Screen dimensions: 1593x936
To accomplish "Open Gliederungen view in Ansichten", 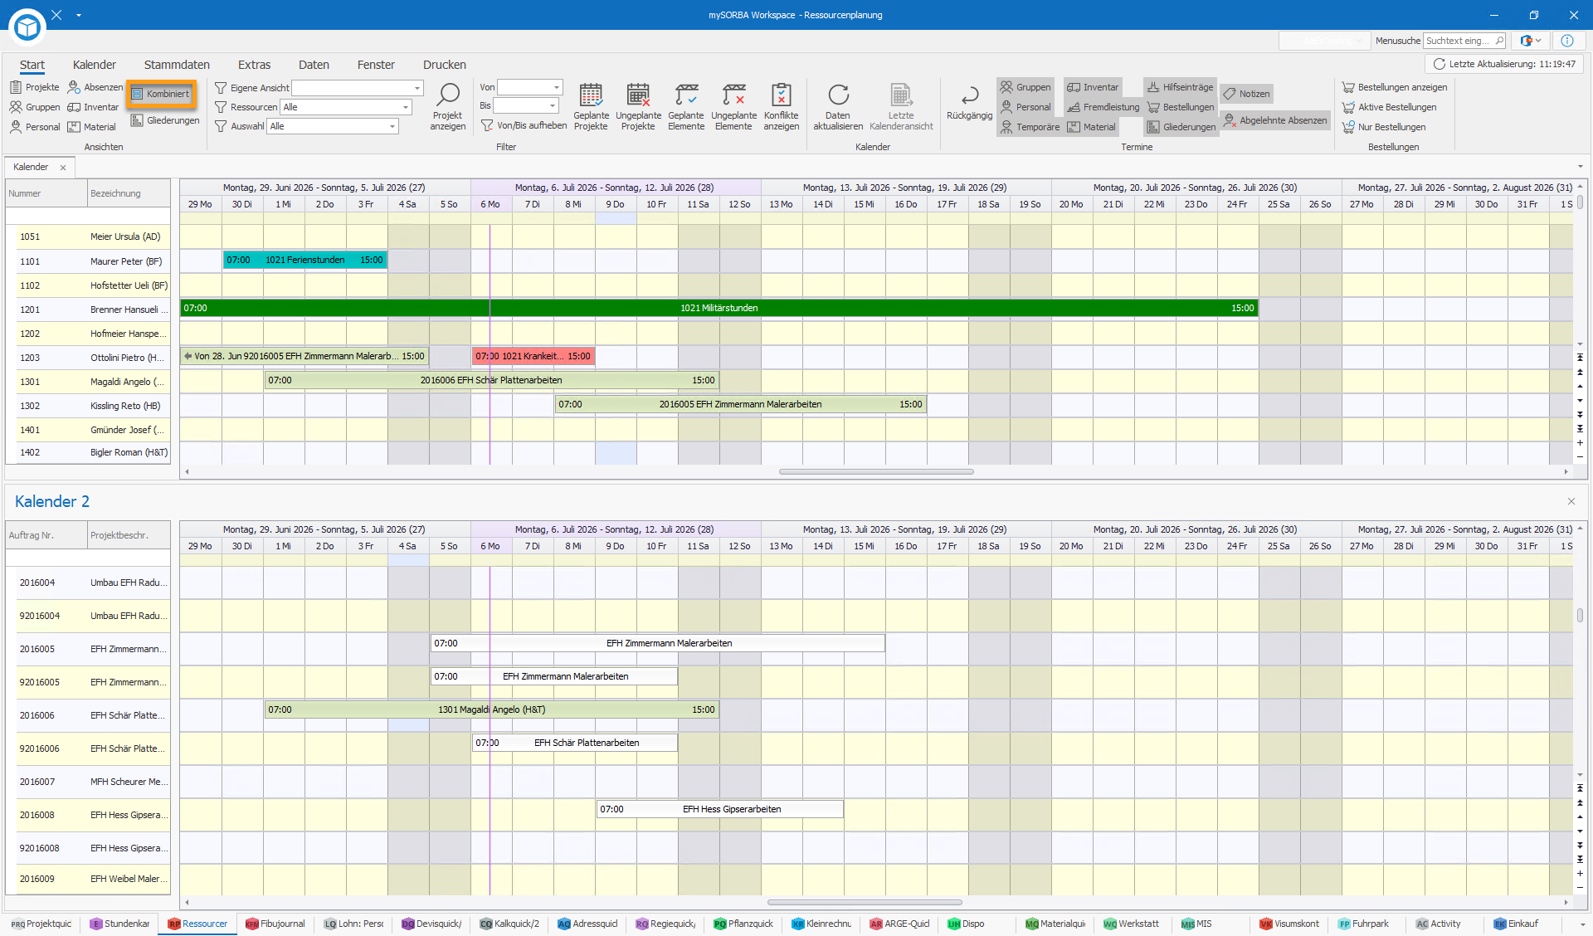I will click(165, 120).
